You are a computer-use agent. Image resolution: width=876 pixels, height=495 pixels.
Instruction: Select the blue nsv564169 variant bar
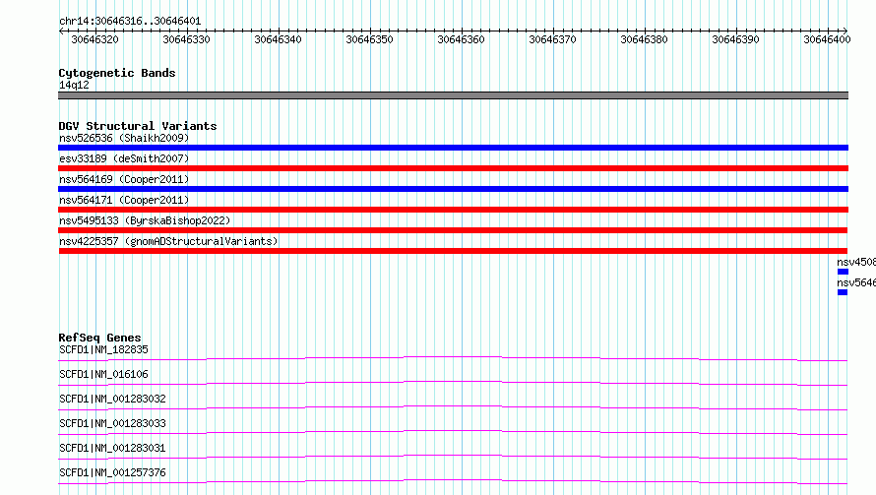tap(453, 189)
